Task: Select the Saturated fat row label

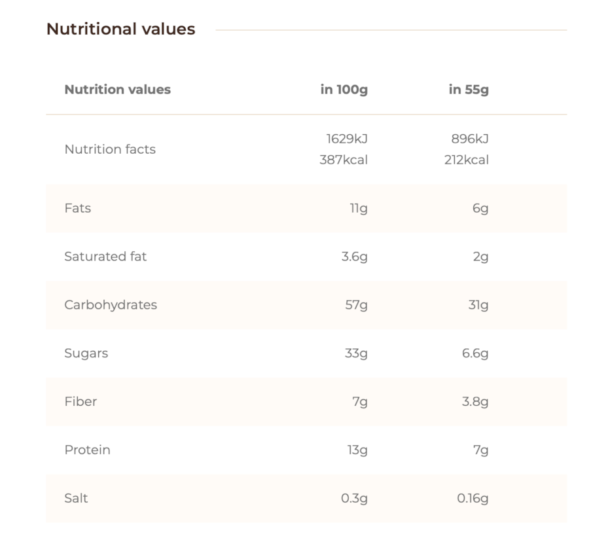Action: tap(105, 257)
